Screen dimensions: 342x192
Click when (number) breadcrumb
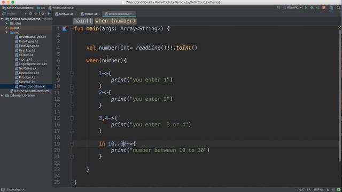[115, 21]
